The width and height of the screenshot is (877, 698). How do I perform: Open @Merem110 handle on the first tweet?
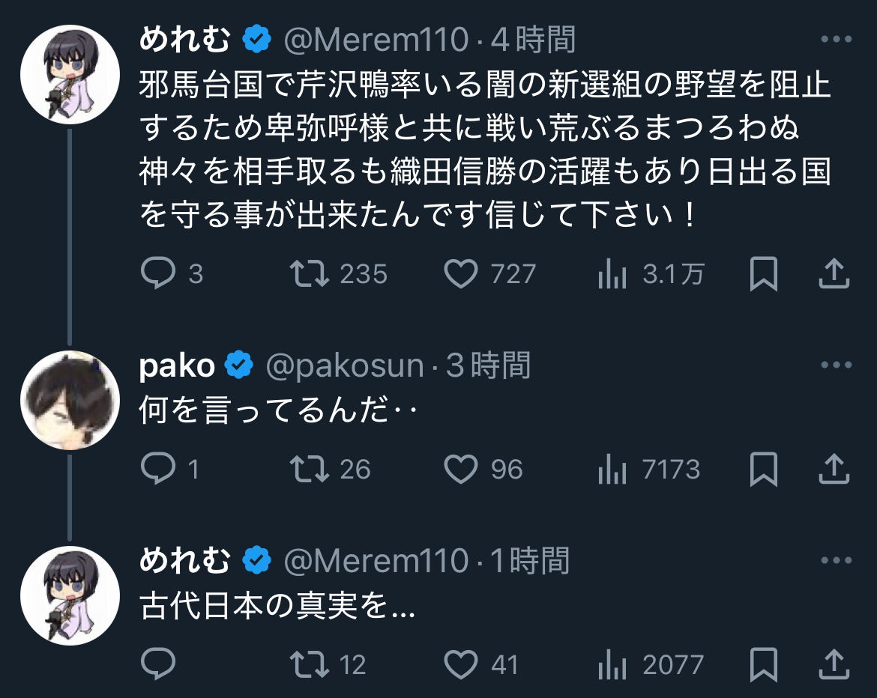[x=376, y=40]
